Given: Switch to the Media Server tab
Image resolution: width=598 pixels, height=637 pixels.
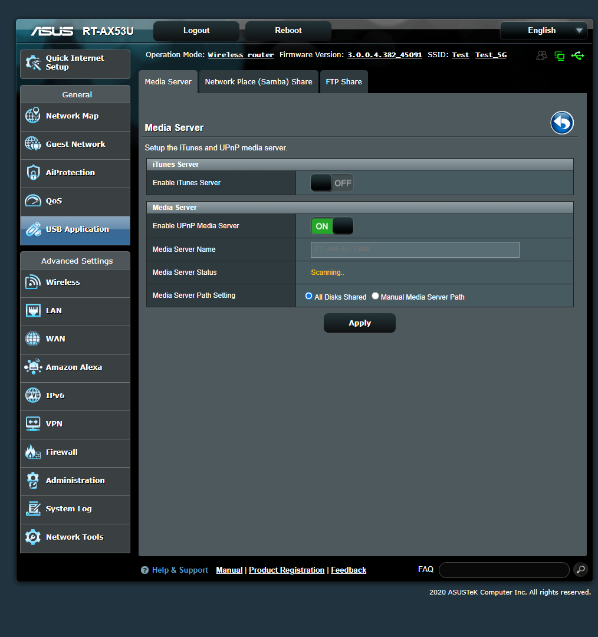Looking at the screenshot, I should pos(167,81).
